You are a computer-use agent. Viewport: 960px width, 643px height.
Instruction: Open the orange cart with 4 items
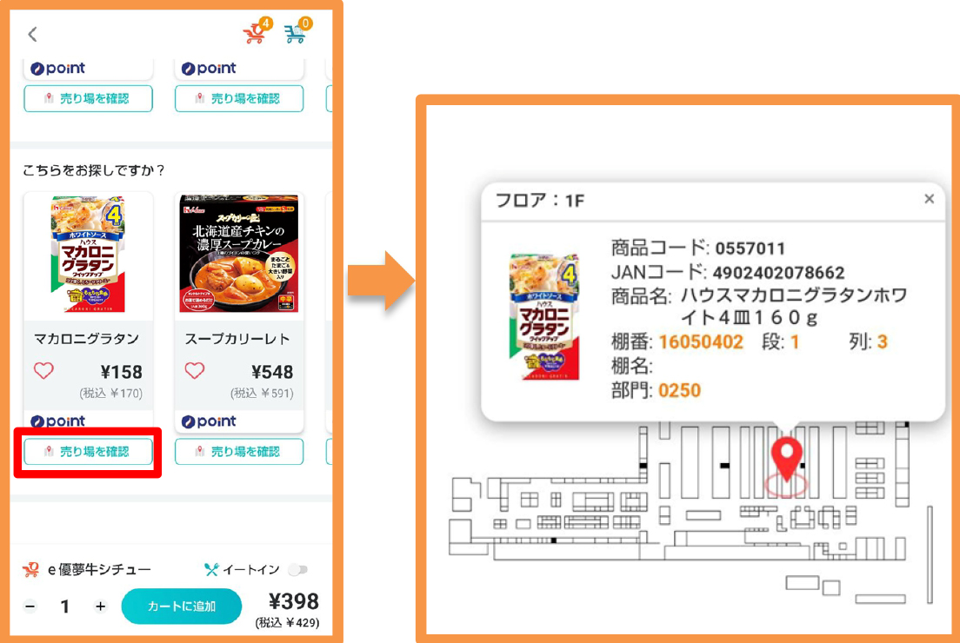[257, 30]
